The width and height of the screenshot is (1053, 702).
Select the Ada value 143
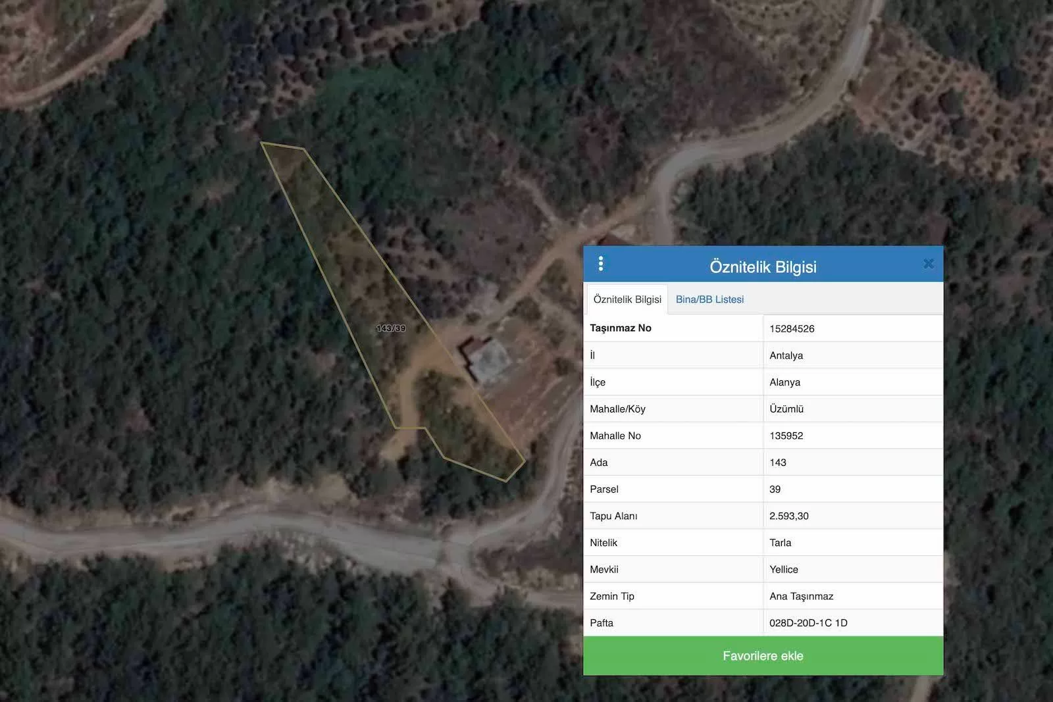(778, 463)
